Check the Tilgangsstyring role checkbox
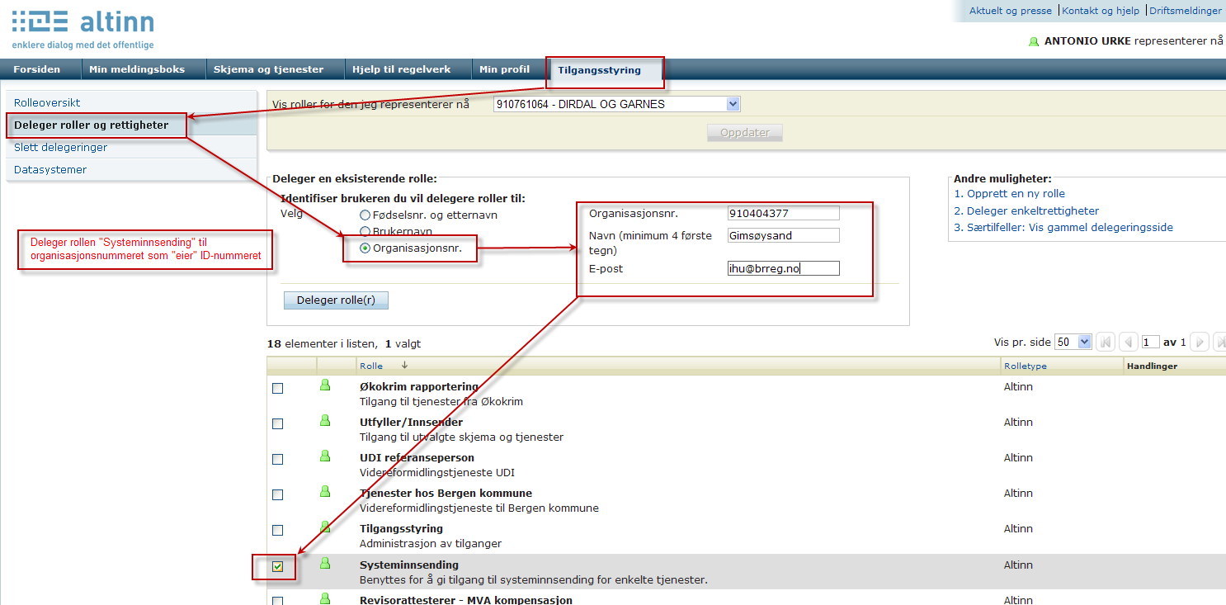 (x=278, y=531)
